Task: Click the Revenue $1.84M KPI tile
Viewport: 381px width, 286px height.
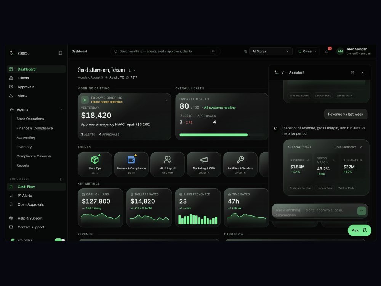Action: (x=300, y=167)
